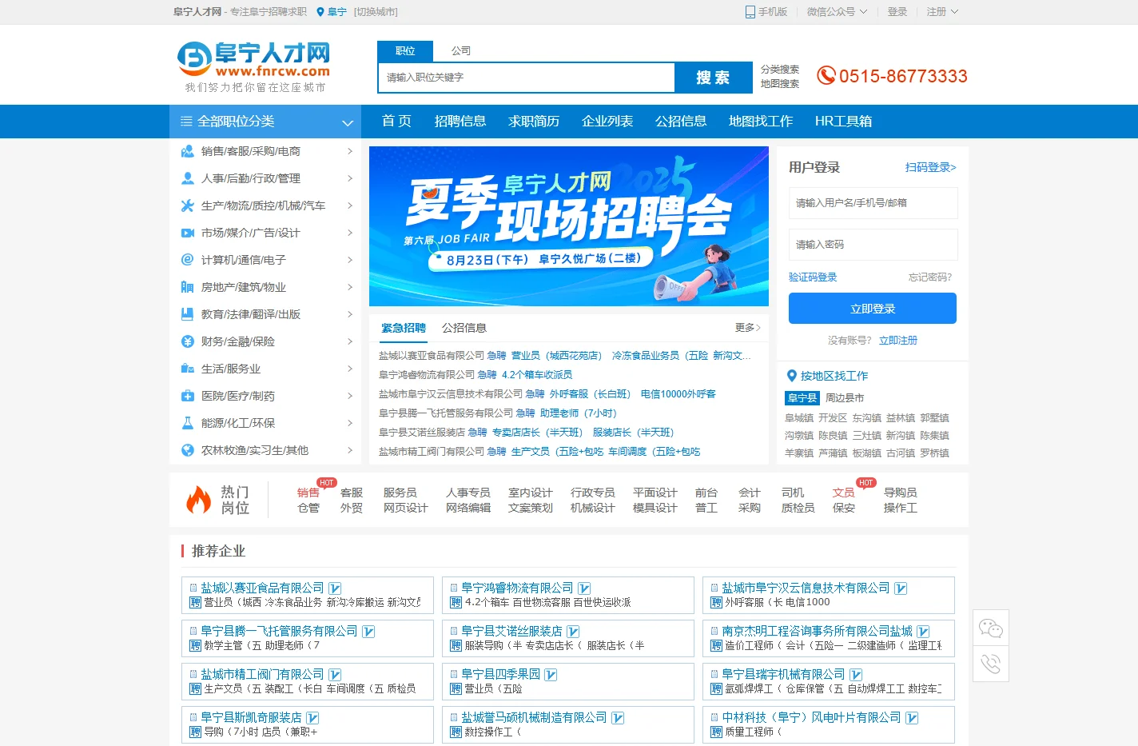Click the 计算机/通信/电子 @ icon
Screen dimensions: 1138x746
188,260
